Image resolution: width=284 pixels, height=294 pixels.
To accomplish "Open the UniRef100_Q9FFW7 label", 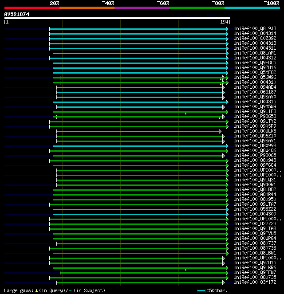I will coord(255,272).
